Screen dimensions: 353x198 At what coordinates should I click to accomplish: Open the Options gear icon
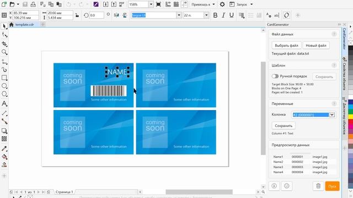222,4
